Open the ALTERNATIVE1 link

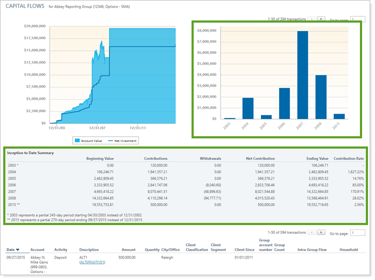(91, 262)
